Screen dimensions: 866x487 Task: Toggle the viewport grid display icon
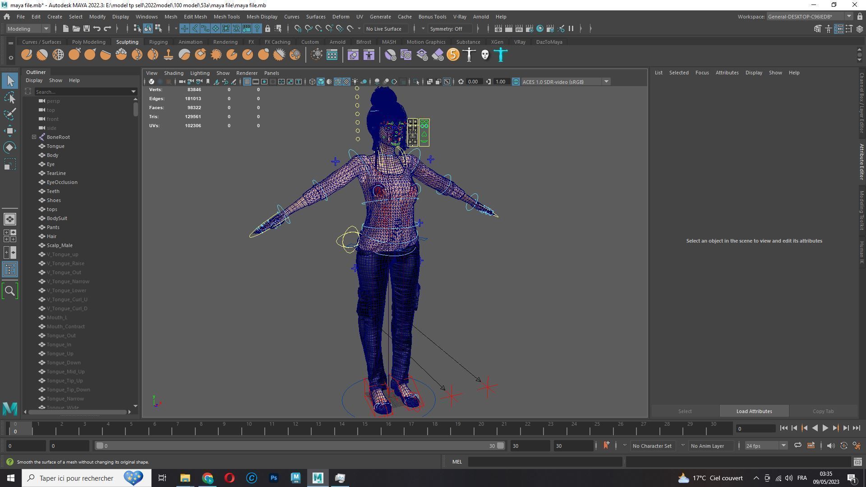coord(247,82)
